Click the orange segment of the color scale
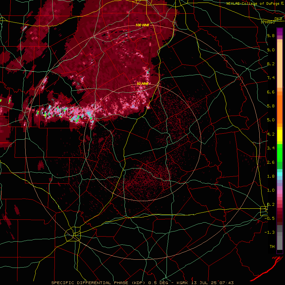The height and width of the screenshot is (285, 285). tap(280, 109)
